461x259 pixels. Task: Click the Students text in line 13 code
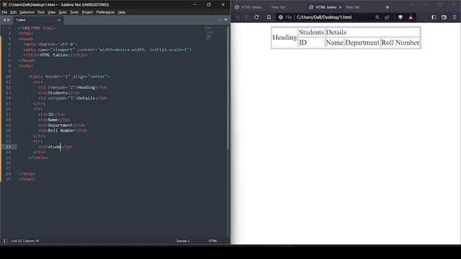point(58,93)
